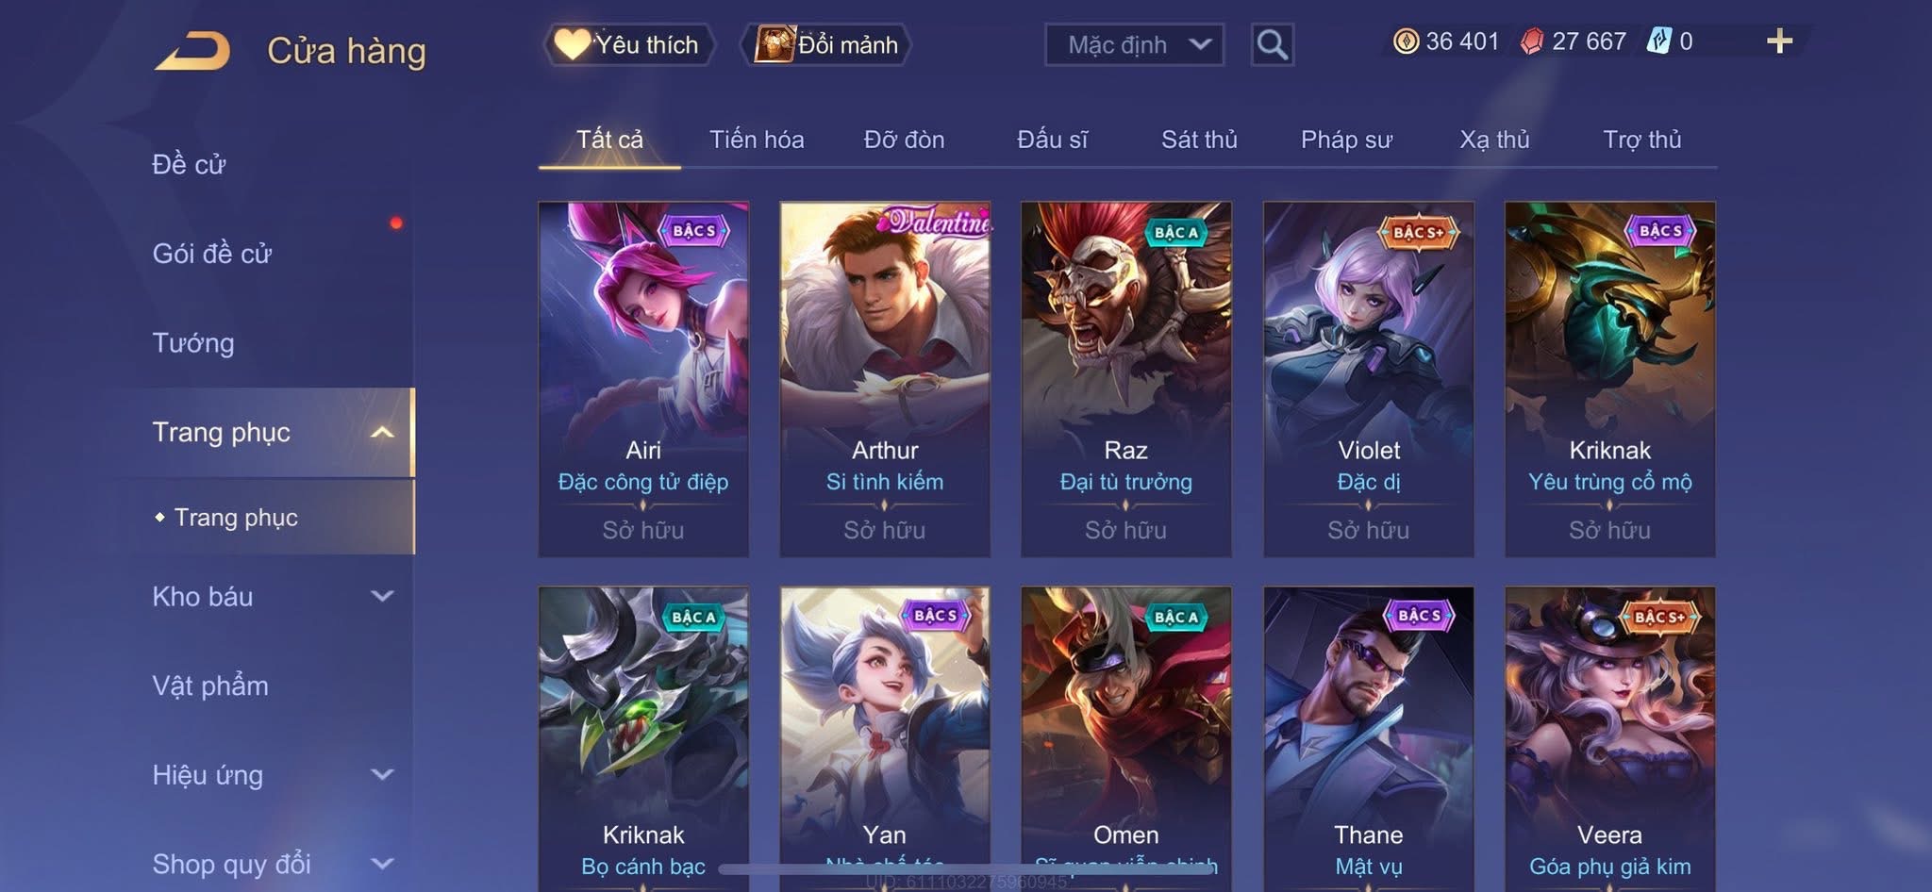Click the red ruby currency icon
The width and height of the screenshot is (1932, 892).
coord(1532,41)
